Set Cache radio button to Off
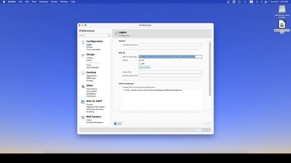Viewport: 291px width, 163px height. [140, 64]
